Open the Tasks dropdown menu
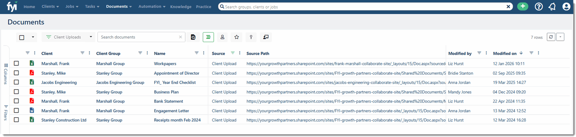Viewport: 576px width, 137px height. pos(93,7)
